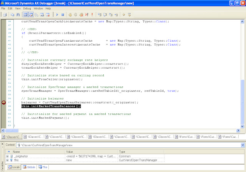Viewport: 246px width, 172px height.
Task: Click the vertical scrollbar thumb in code editor
Action: click(x=242, y=101)
